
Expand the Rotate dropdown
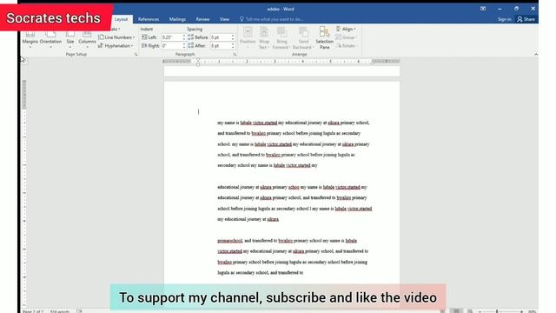(x=346, y=46)
